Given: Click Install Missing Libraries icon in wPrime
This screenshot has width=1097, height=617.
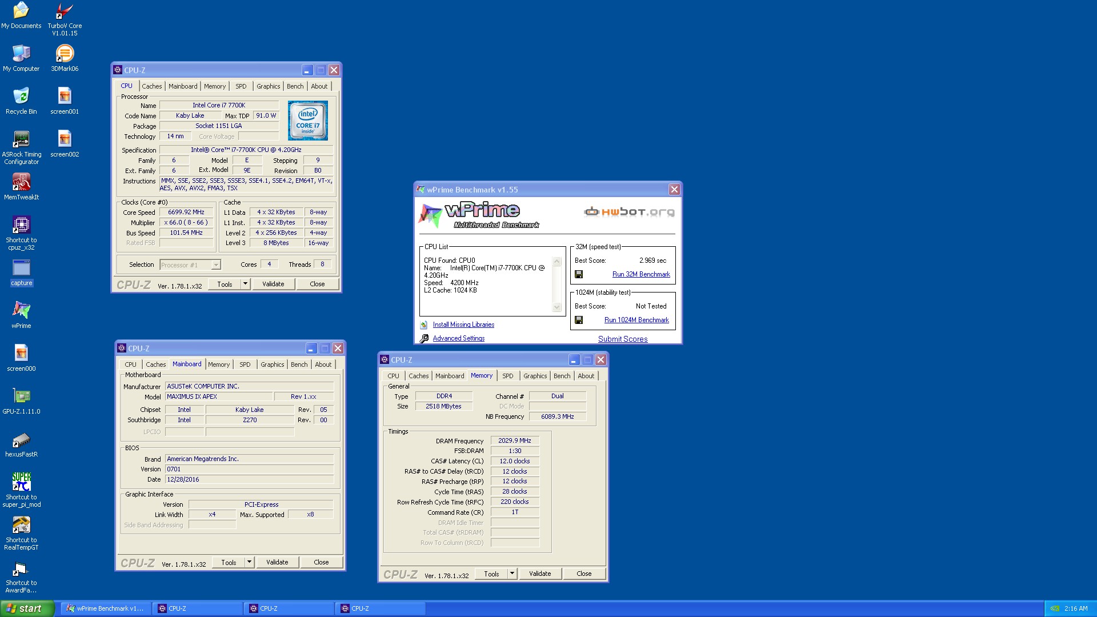Looking at the screenshot, I should pyautogui.click(x=424, y=324).
